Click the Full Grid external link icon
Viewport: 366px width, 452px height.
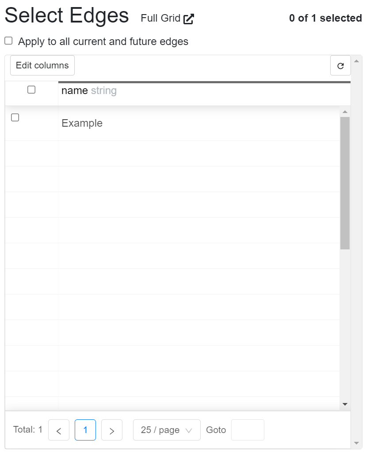click(x=189, y=19)
